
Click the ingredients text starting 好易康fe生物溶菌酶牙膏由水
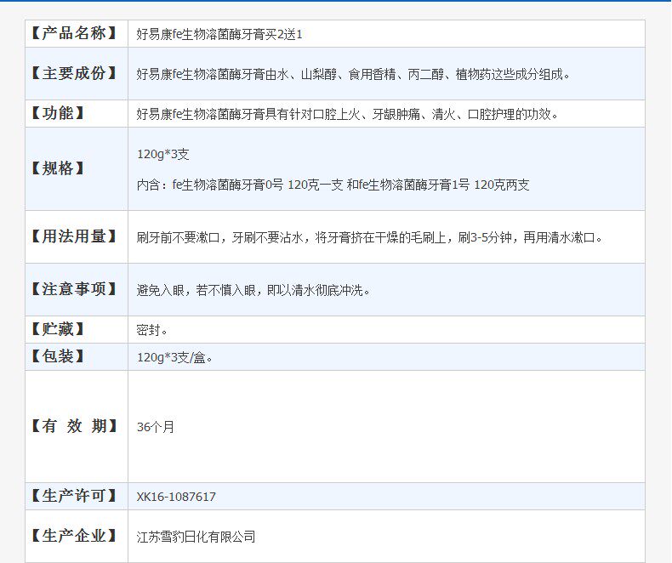click(x=354, y=75)
